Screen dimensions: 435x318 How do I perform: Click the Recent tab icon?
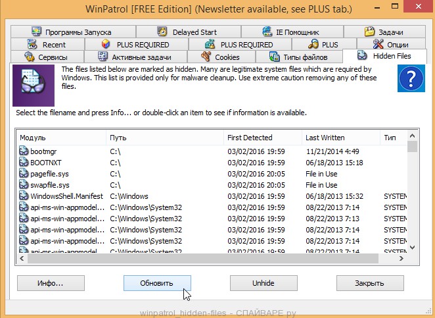pyautogui.click(x=32, y=44)
